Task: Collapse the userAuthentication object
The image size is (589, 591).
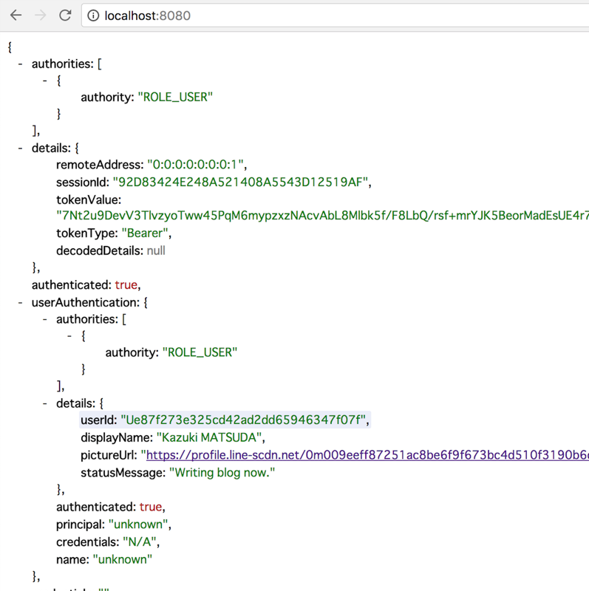Action: click(21, 303)
